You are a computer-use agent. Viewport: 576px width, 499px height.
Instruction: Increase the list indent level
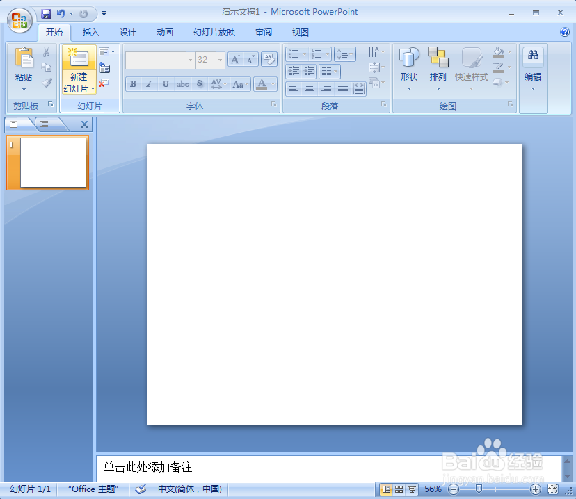pos(310,71)
